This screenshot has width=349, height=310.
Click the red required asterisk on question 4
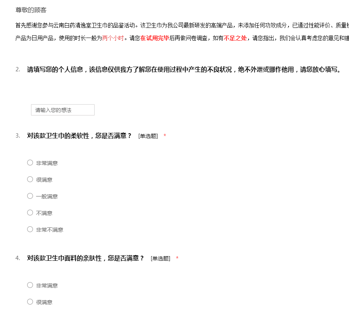[177, 258]
